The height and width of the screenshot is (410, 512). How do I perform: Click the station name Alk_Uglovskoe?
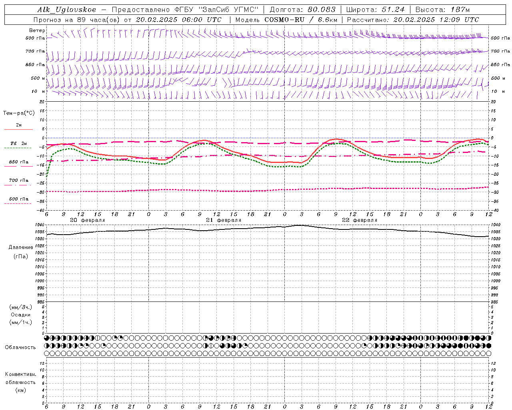coord(67,10)
